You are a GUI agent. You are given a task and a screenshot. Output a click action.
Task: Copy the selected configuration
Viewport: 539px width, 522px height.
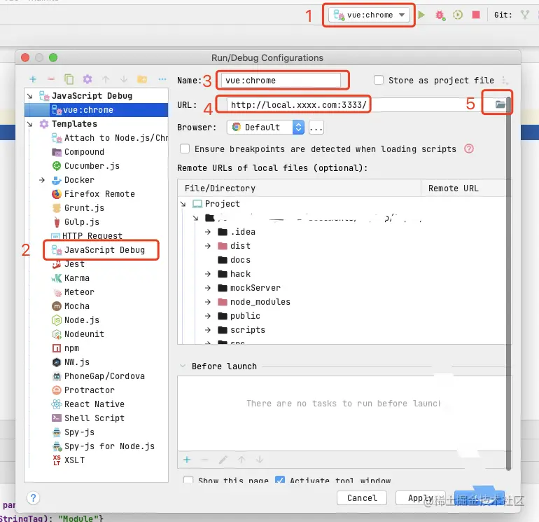point(69,79)
